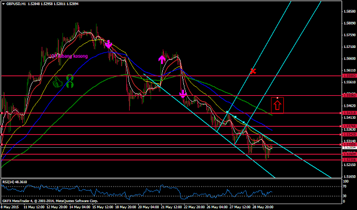This screenshot has width=357, height=210.
Task: Click the RSI scale value 30
Action: tap(345, 196)
